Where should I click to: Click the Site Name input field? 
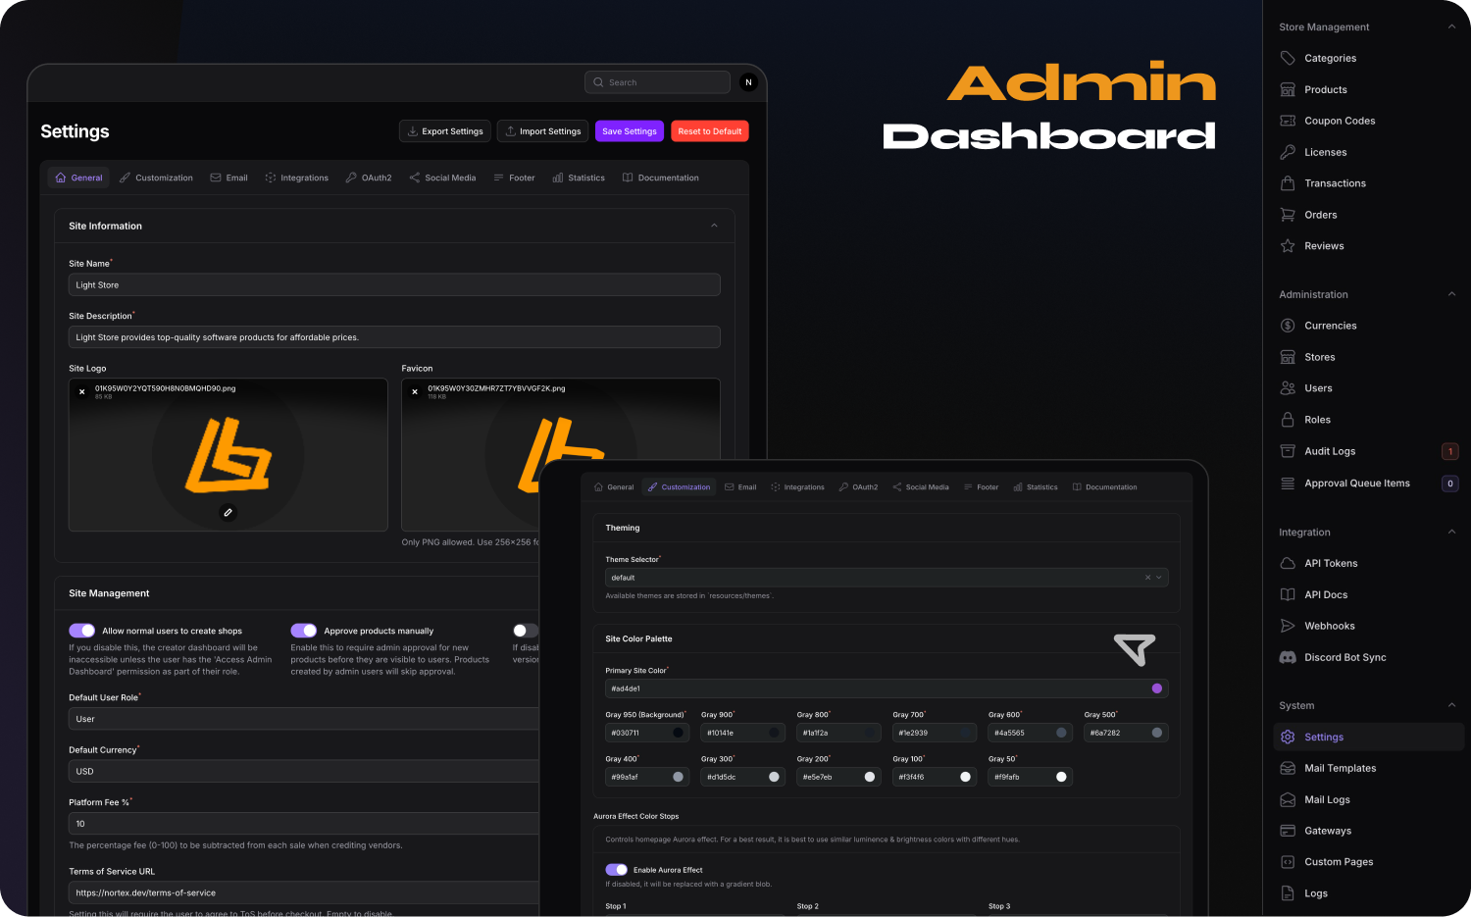click(394, 285)
